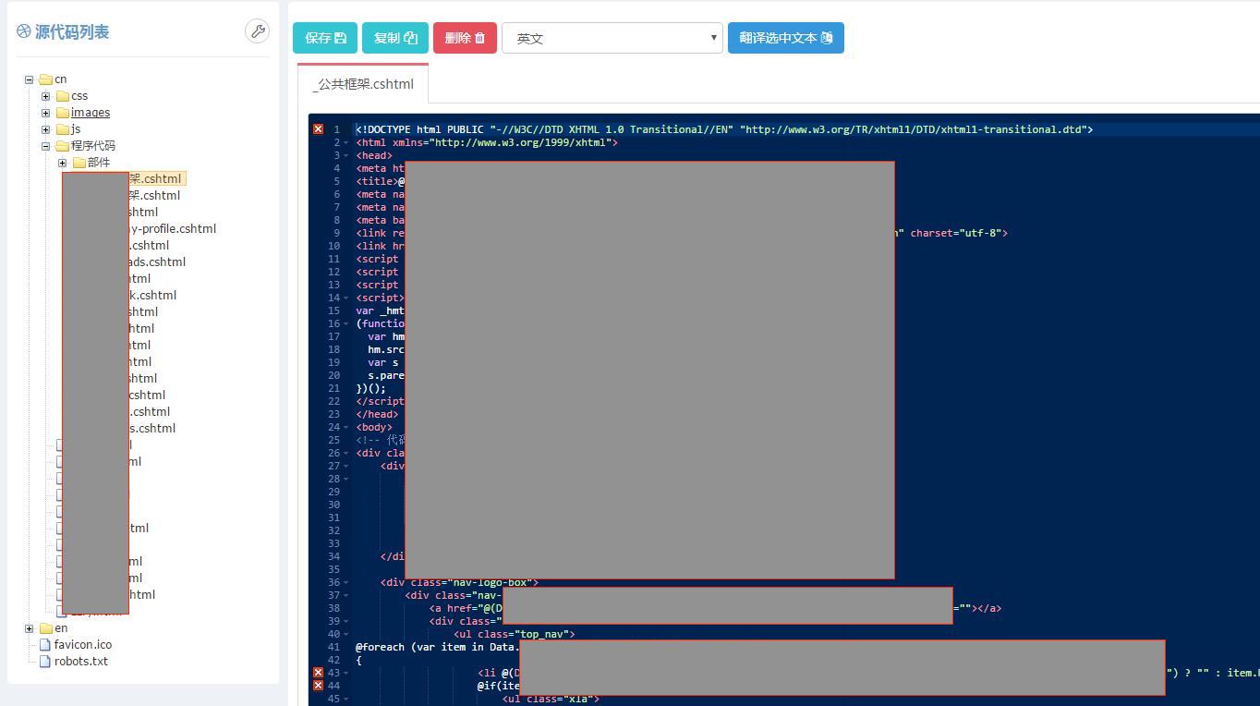Click the 翻译选中文本 translate button
1260x706 pixels.
point(786,38)
